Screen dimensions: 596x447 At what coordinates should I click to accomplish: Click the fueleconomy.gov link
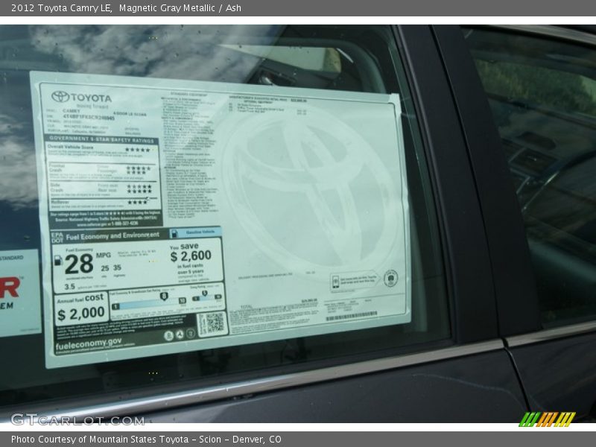[x=88, y=344]
